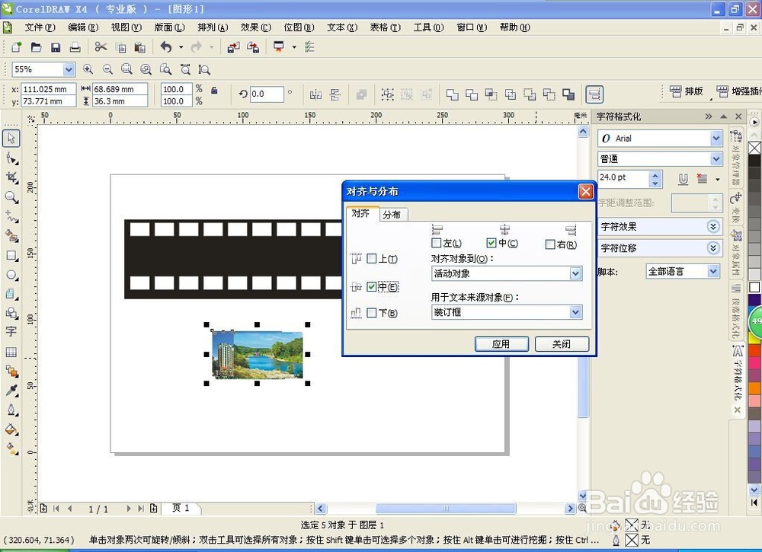
Task: Select the Rectangle tool
Action: pos(11,257)
